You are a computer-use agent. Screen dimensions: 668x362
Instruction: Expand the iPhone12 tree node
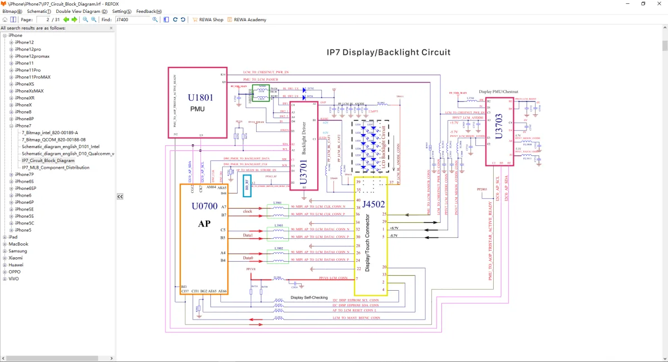click(11, 42)
